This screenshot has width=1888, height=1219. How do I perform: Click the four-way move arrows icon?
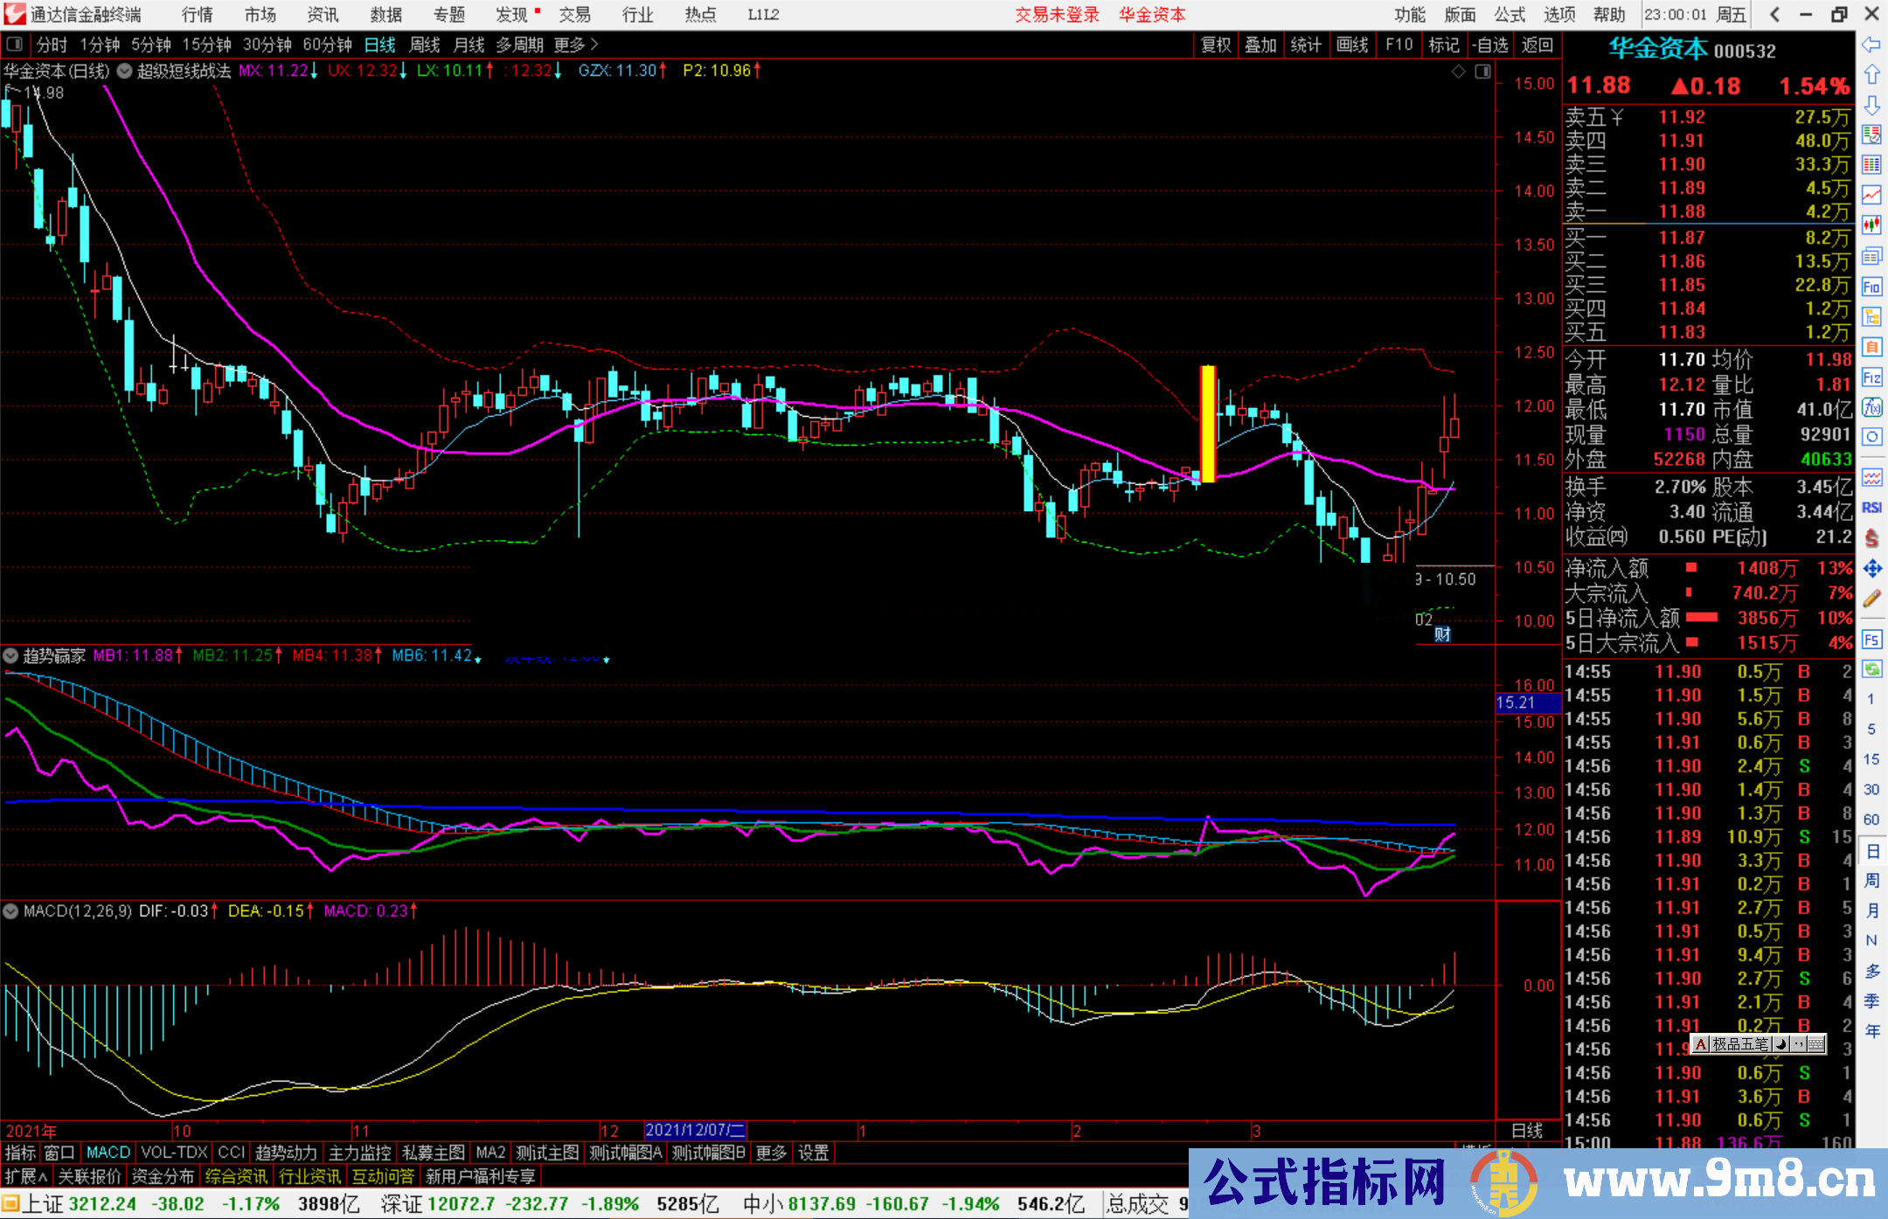(x=1871, y=569)
